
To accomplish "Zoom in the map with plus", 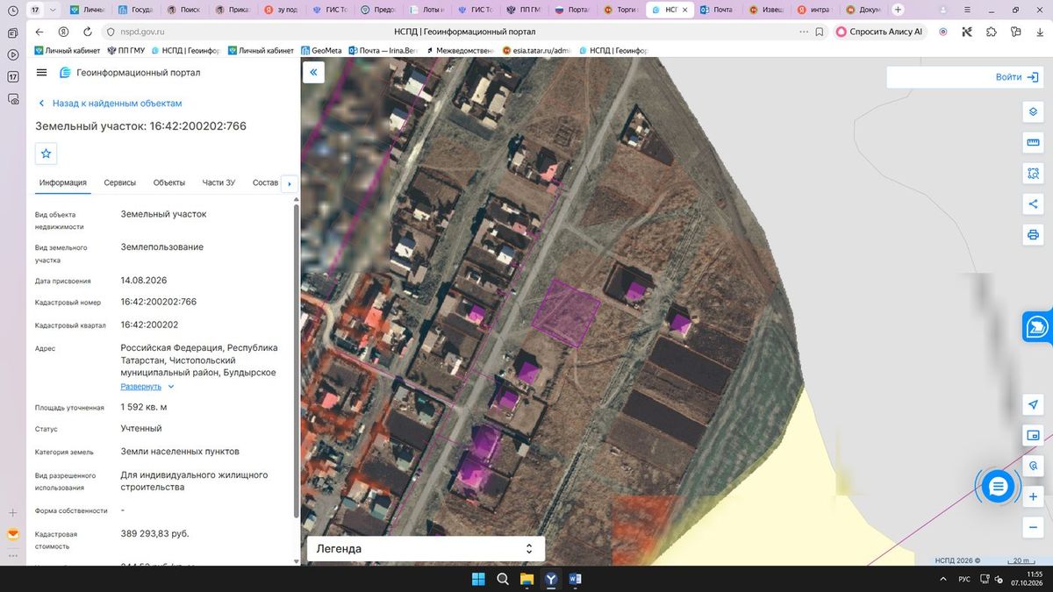I will pos(1033,496).
